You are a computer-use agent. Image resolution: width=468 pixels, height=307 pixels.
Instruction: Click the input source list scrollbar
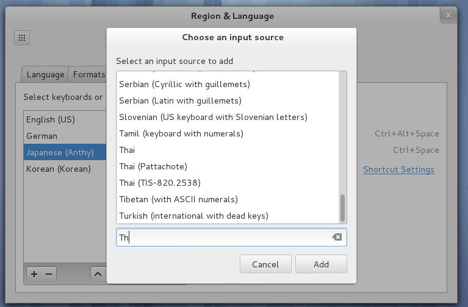(343, 208)
